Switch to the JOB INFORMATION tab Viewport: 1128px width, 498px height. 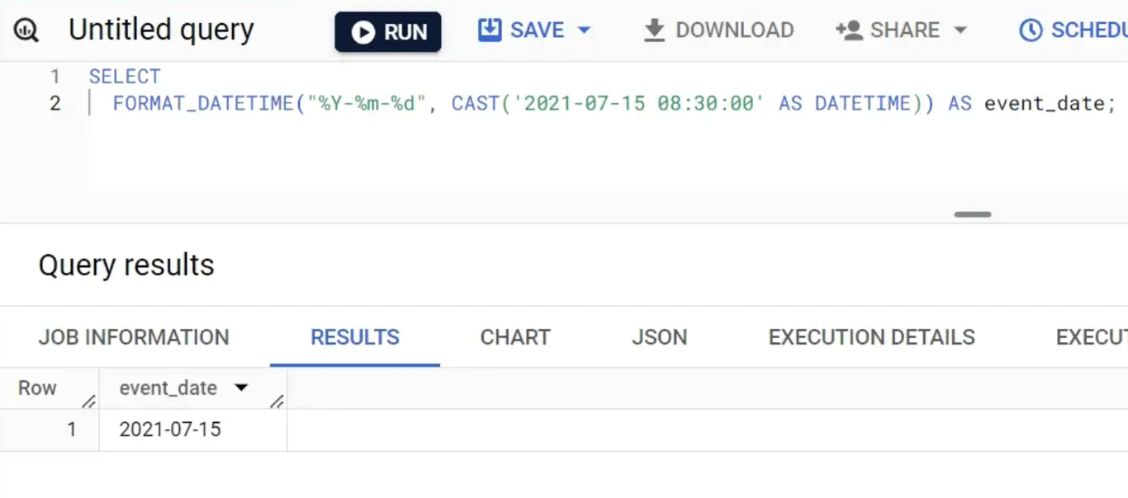click(134, 337)
